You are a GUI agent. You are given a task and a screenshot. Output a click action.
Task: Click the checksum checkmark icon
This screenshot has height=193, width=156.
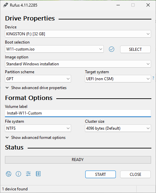pos(112,49)
